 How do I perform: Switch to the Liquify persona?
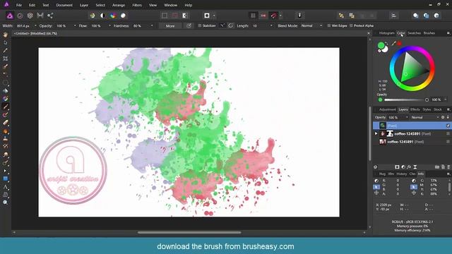click(20, 16)
